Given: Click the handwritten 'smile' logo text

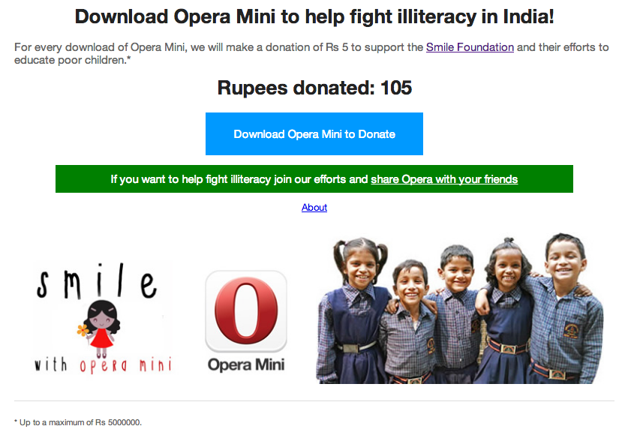Looking at the screenshot, I should coord(98,281).
